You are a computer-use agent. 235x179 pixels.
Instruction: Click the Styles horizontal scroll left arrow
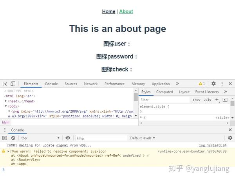point(141,123)
